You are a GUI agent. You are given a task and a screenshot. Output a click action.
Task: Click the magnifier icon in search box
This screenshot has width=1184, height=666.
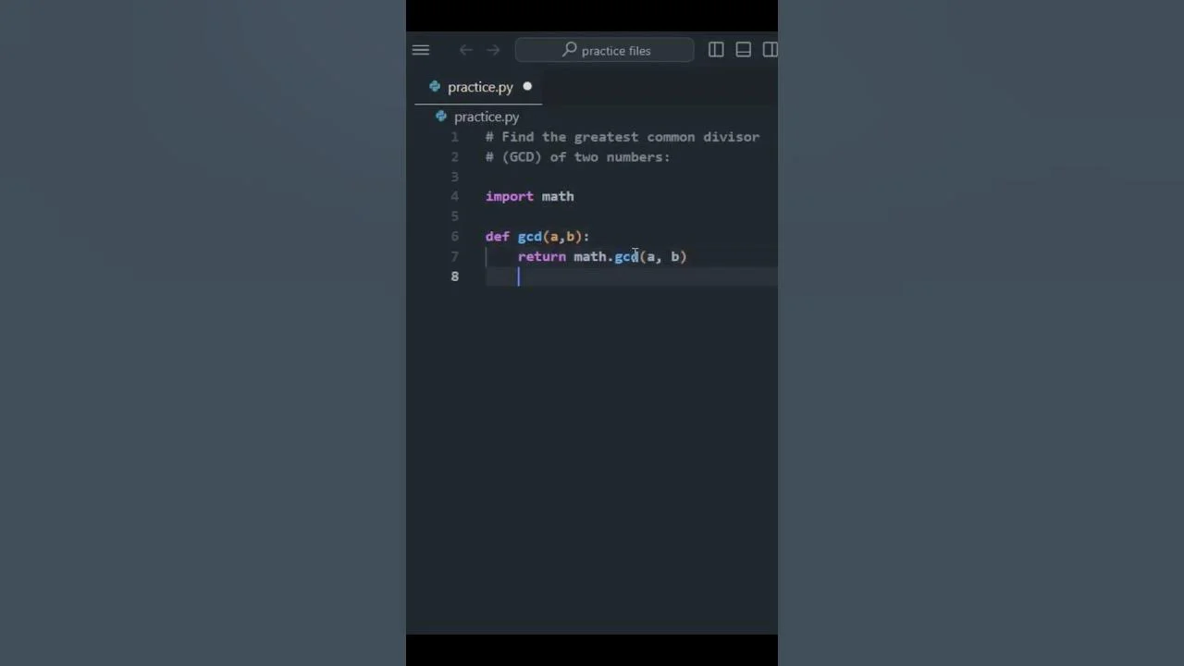click(569, 50)
